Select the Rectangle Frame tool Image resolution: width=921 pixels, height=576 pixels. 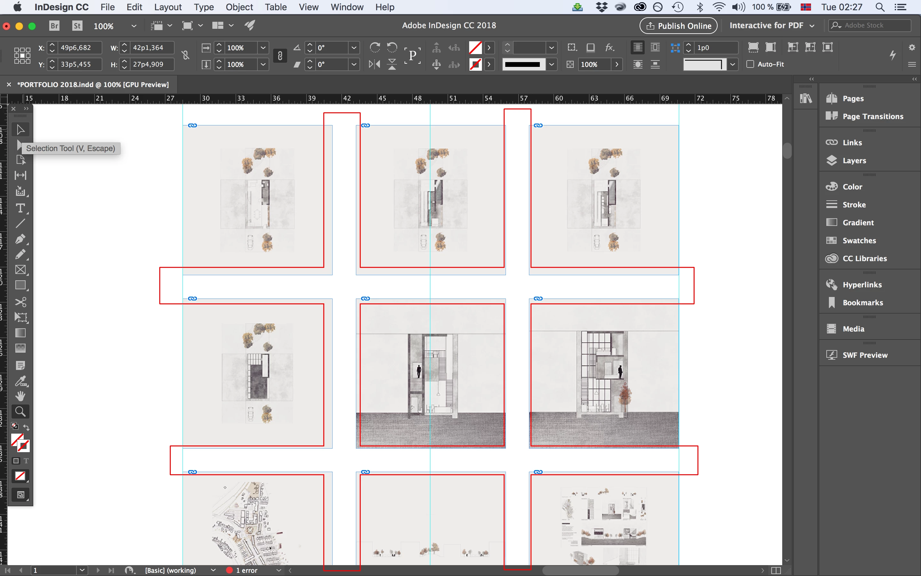pyautogui.click(x=20, y=270)
